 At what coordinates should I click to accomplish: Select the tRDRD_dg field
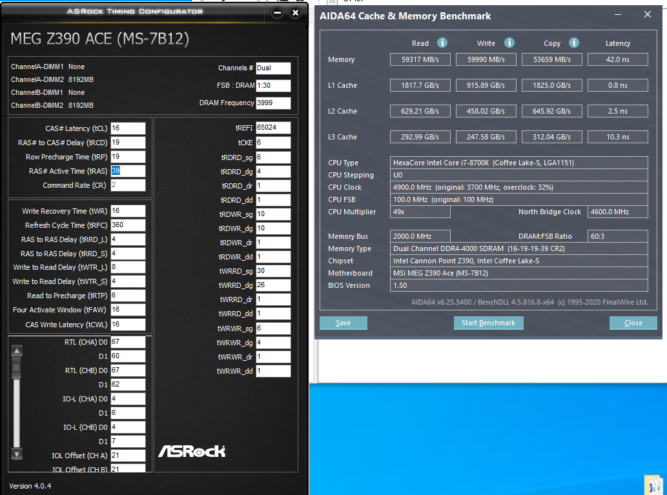(x=273, y=172)
